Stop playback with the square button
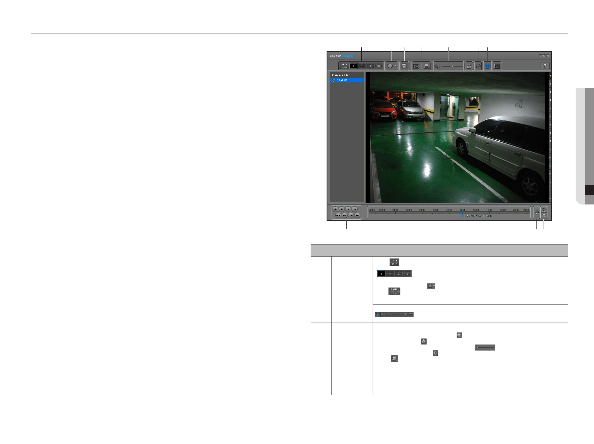Viewport: 594px width, 444px height. tap(342, 209)
